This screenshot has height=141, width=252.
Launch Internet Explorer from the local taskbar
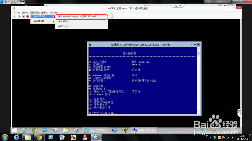16,137
